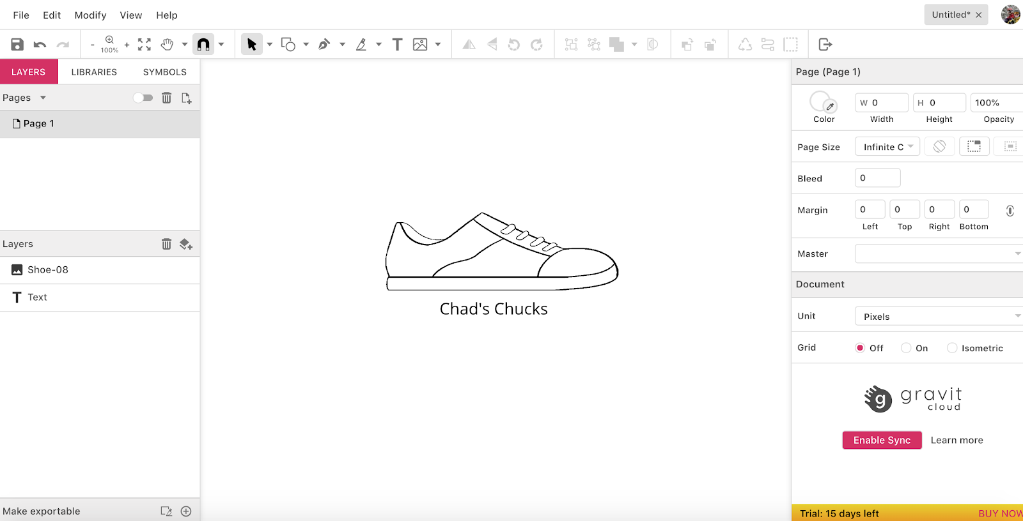The width and height of the screenshot is (1023, 521).
Task: Delete layer using Layers trash icon
Action: click(166, 244)
